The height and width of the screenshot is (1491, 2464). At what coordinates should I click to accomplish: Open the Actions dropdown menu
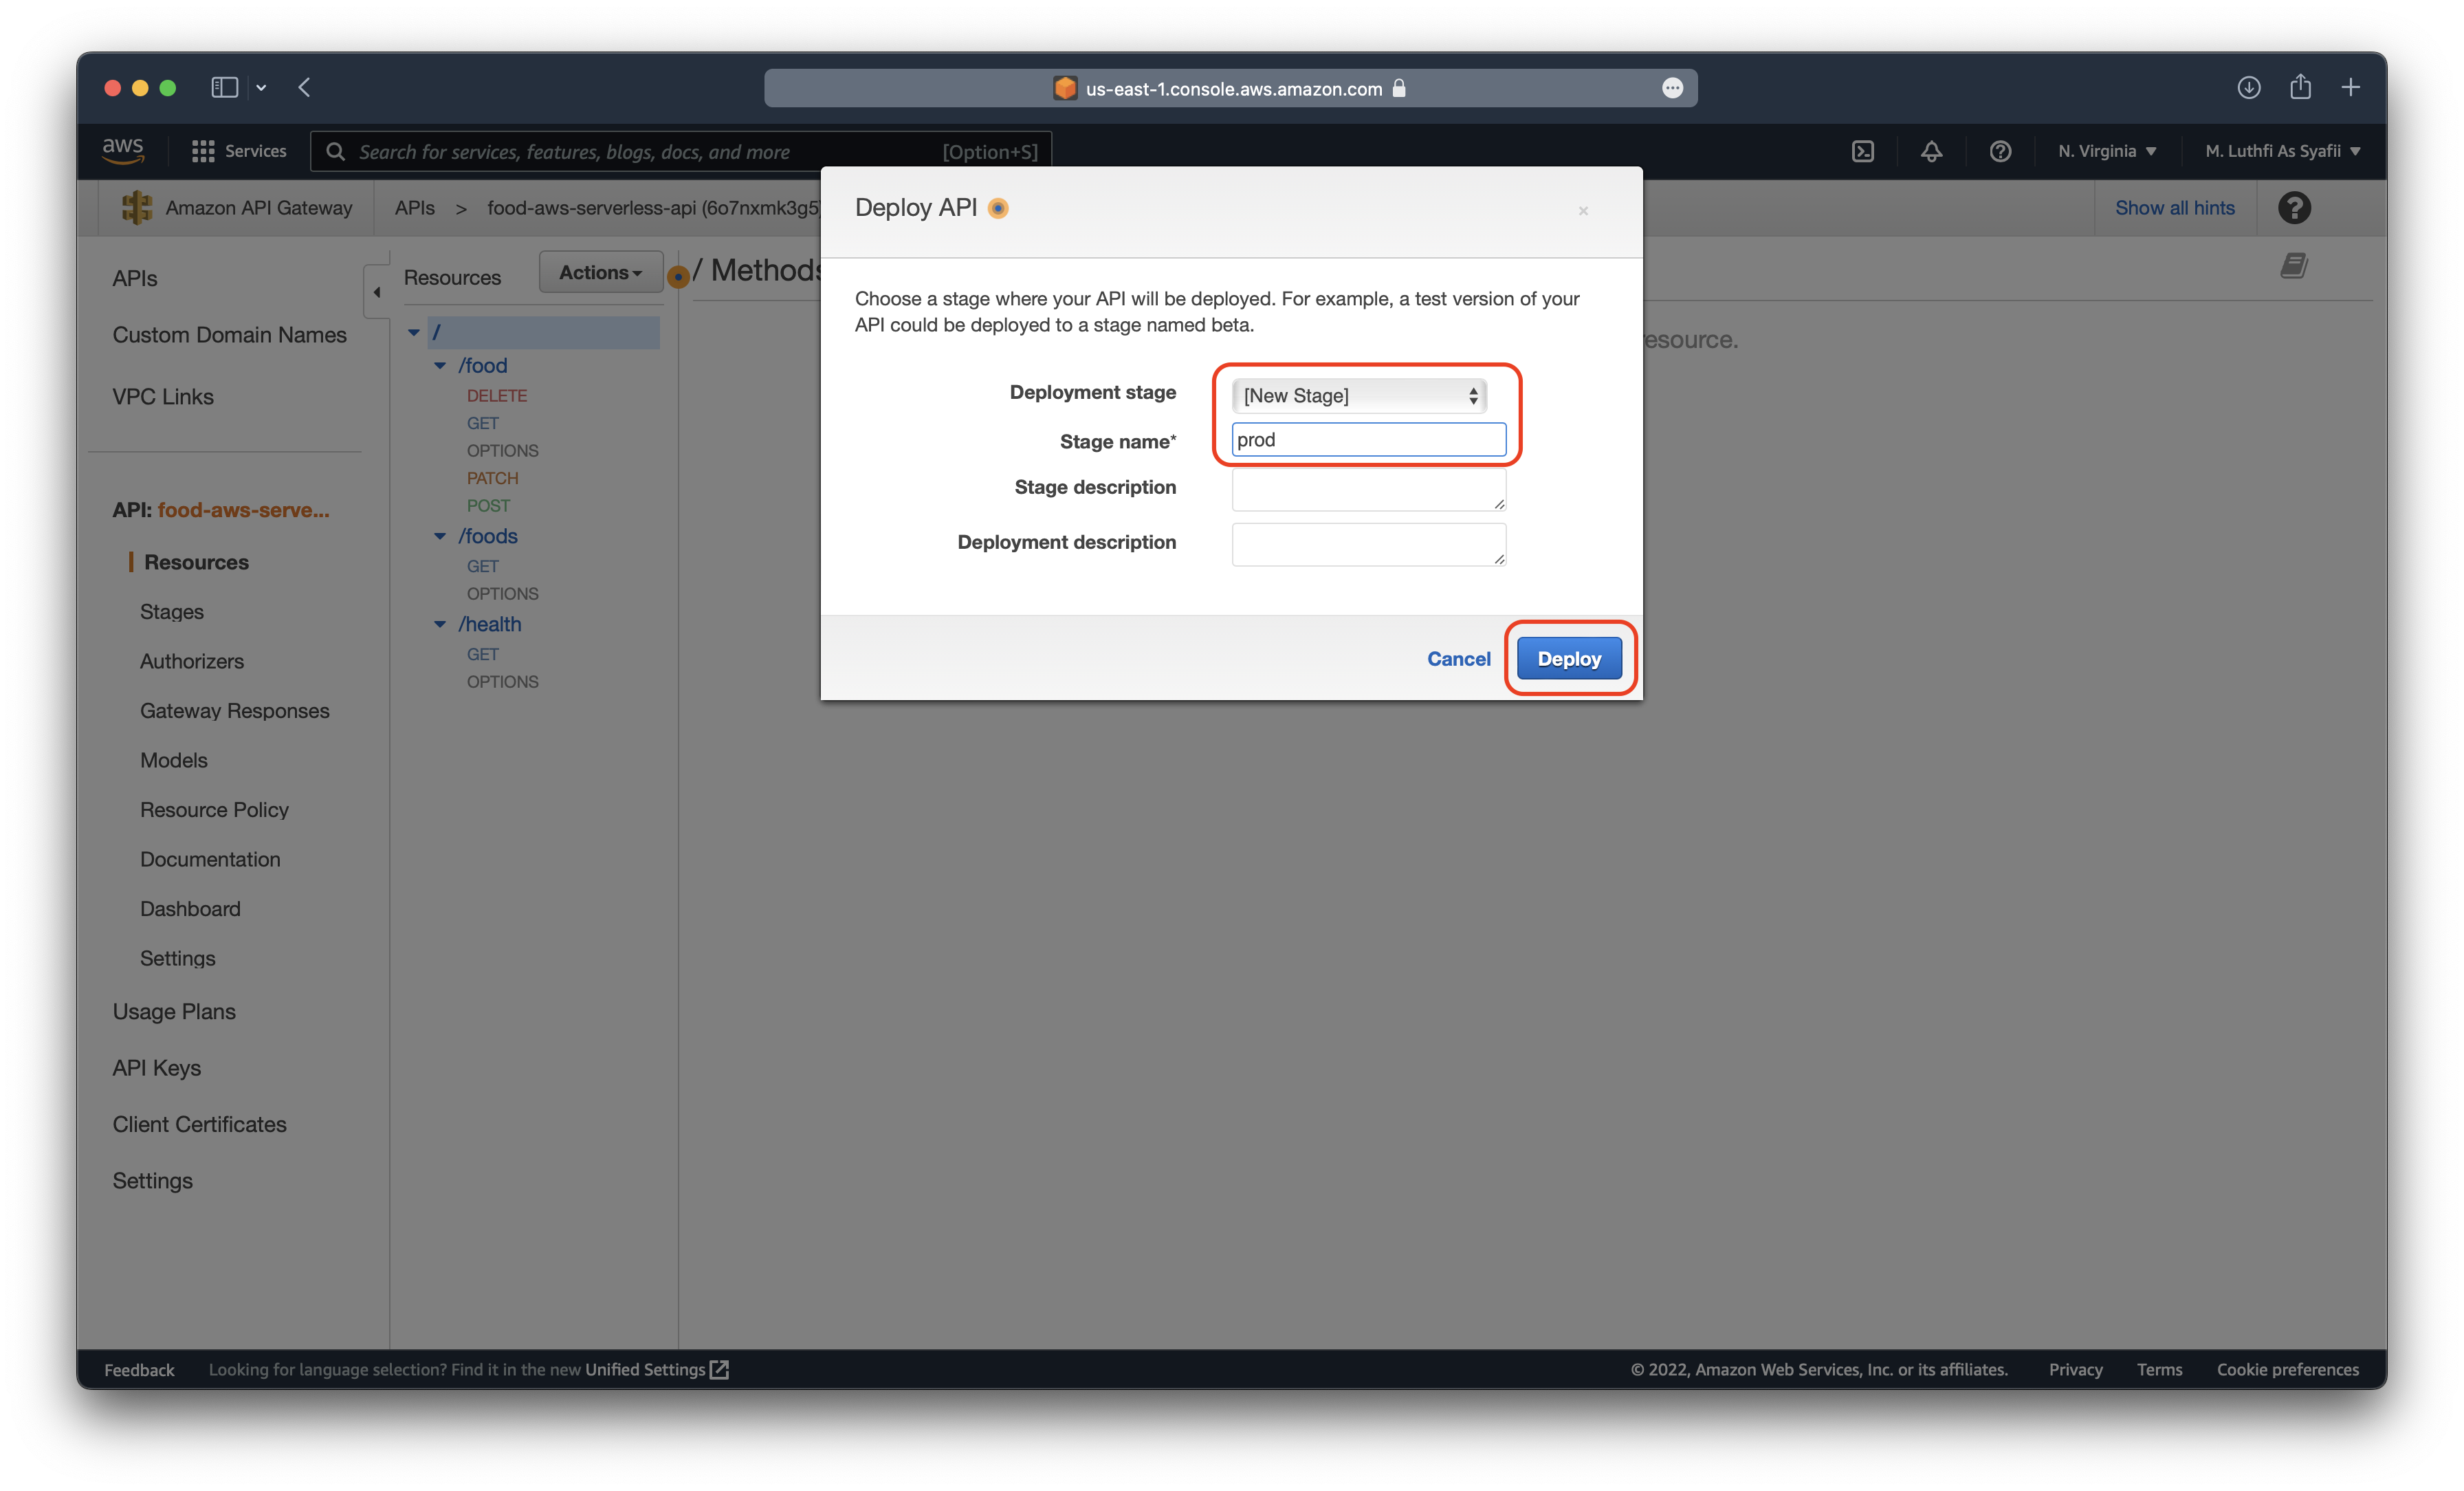click(600, 272)
